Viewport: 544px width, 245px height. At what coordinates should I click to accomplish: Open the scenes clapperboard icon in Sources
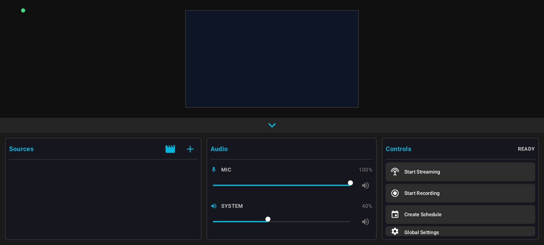(170, 149)
